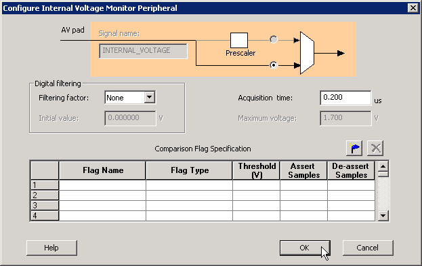
Task: Select the prescaler path radio button
Action: tap(274, 39)
